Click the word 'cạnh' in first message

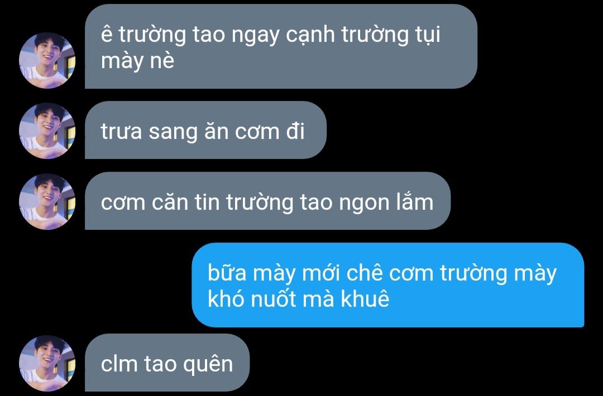click(310, 35)
